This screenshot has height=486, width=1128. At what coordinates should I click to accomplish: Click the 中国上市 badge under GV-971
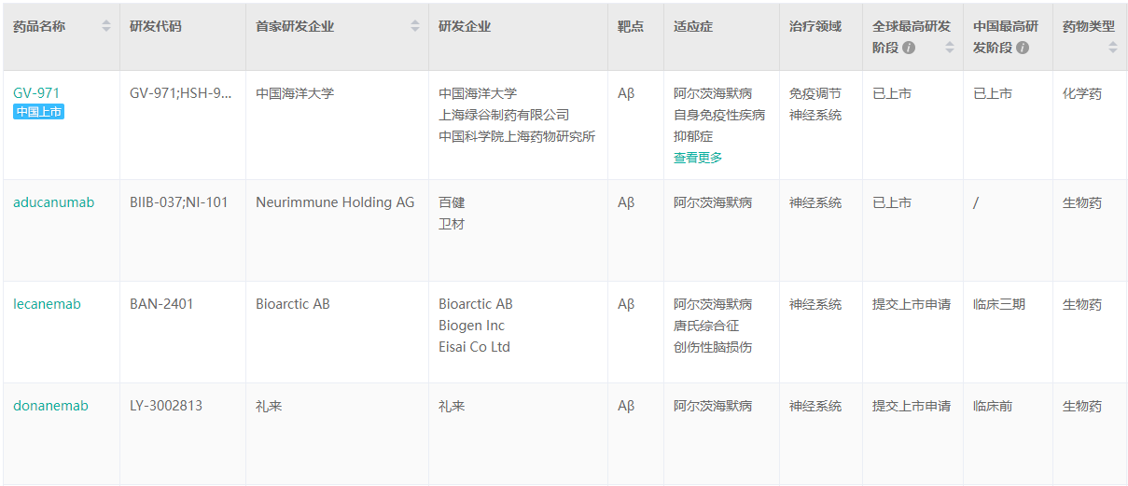click(x=38, y=112)
